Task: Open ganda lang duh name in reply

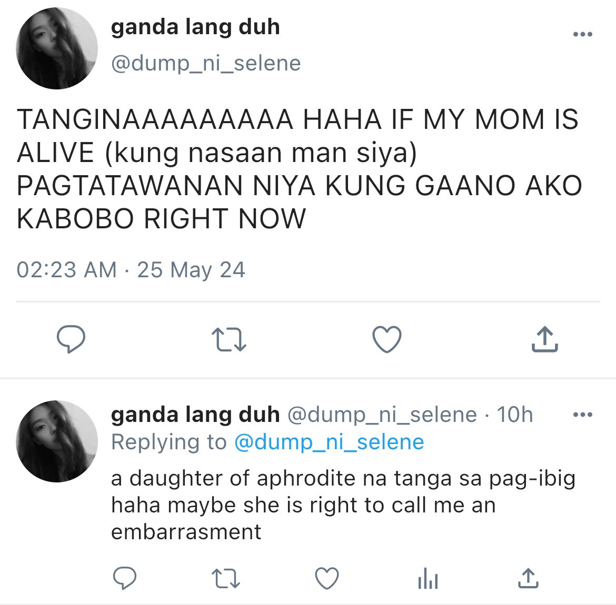Action: click(x=195, y=415)
